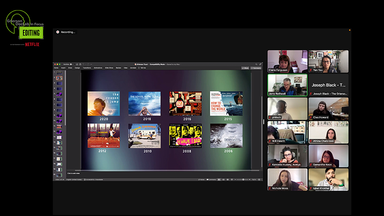This screenshot has width=384, height=216.
Task: Click the '2006' year label on slide
Action: click(228, 151)
